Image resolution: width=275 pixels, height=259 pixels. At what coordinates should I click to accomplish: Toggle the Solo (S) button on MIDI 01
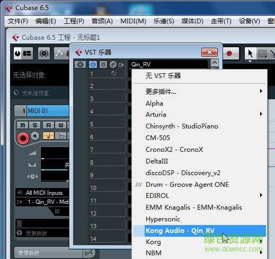pyautogui.click(x=35, y=125)
